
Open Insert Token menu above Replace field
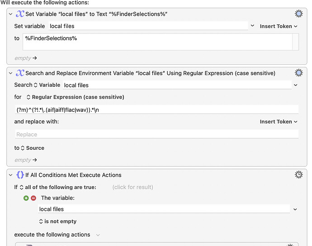click(279, 122)
